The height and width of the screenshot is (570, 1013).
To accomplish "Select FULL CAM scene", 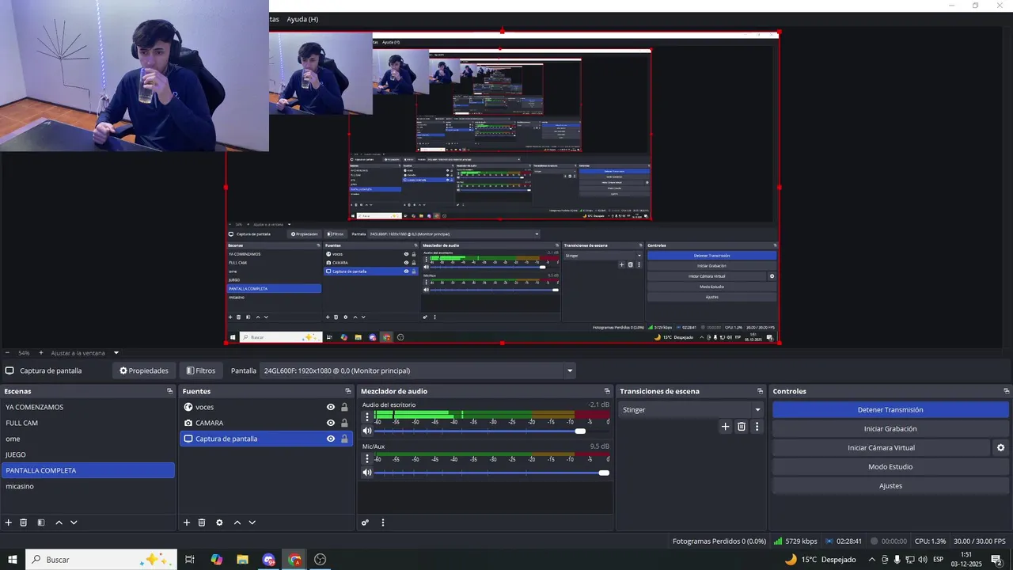I will coord(88,423).
